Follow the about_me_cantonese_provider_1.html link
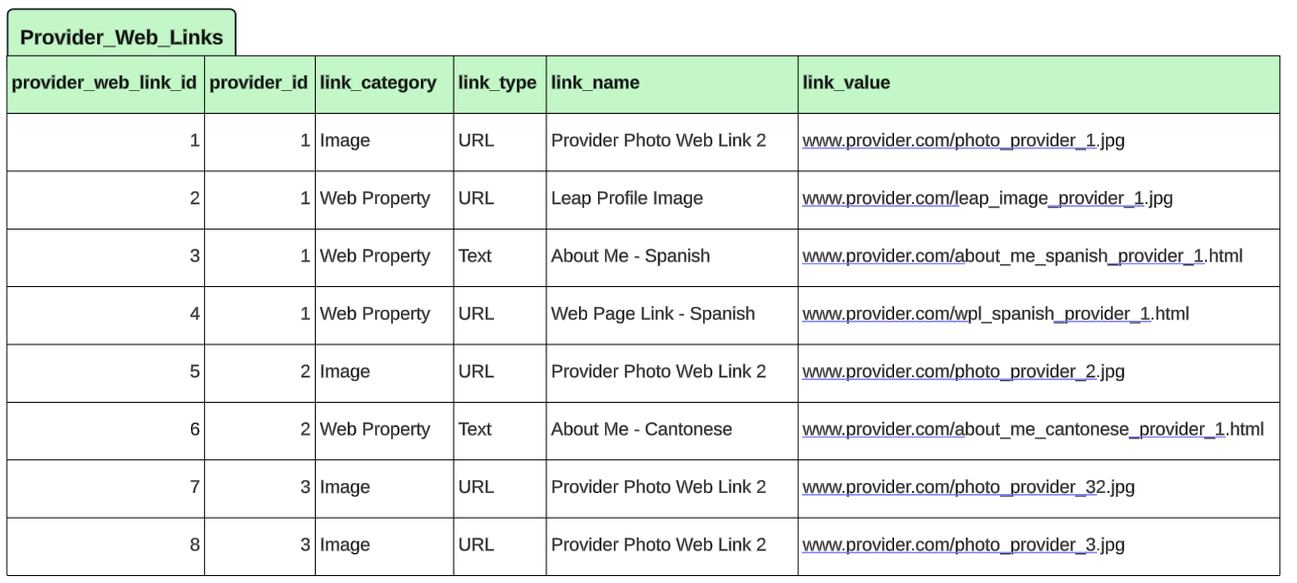The image size is (1297, 583). (x=1032, y=430)
